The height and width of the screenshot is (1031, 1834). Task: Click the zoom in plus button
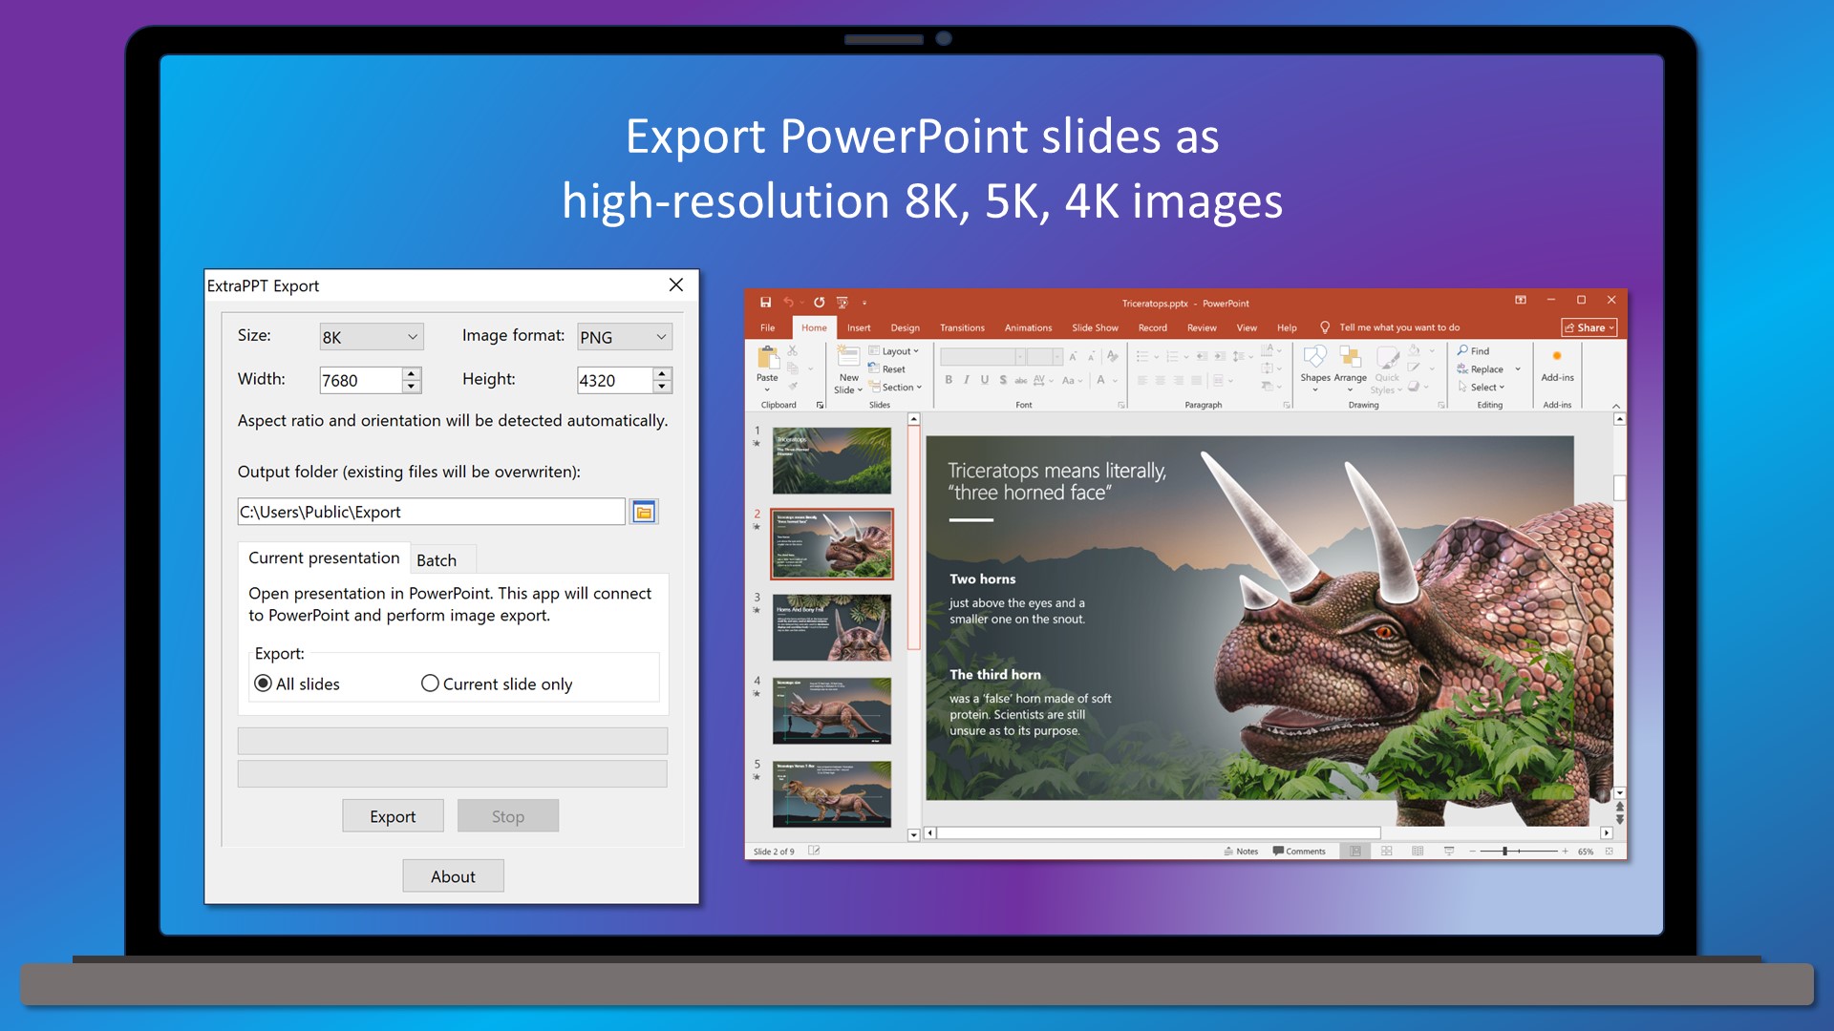[x=1565, y=851]
